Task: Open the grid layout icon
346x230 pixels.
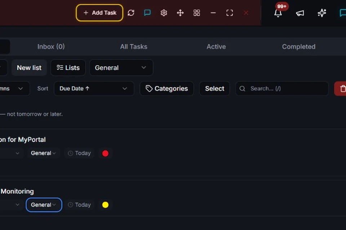Action: click(x=197, y=13)
